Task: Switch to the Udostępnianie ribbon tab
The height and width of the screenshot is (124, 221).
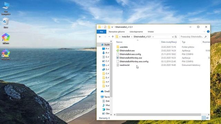Action: [136, 32]
